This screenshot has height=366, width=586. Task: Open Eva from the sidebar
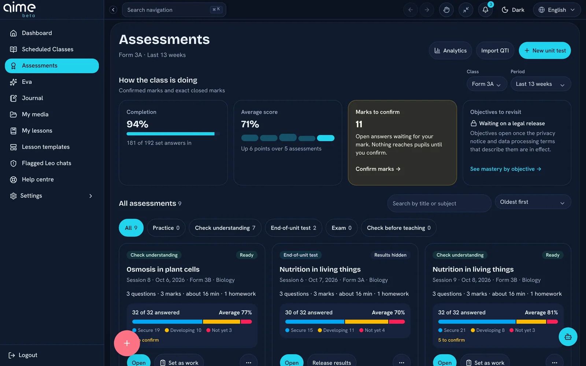pyautogui.click(x=52, y=82)
